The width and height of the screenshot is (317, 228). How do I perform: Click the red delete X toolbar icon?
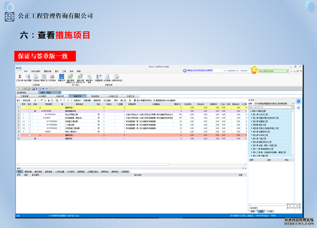pyautogui.click(x=45, y=100)
